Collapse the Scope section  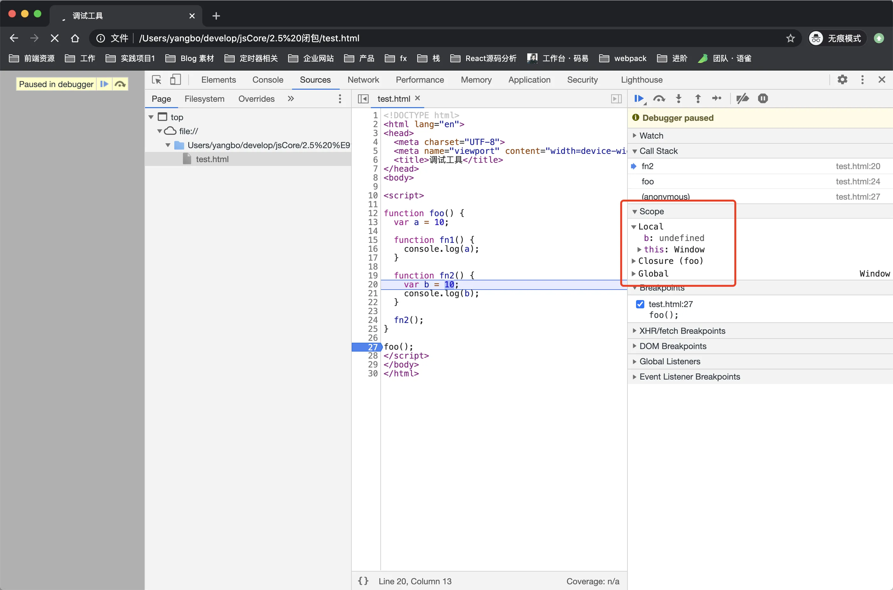pos(760,211)
